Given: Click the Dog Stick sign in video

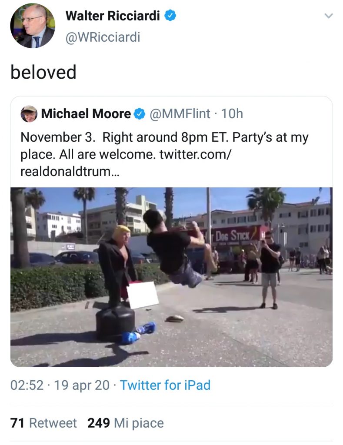Looking at the screenshot, I should coord(233,235).
